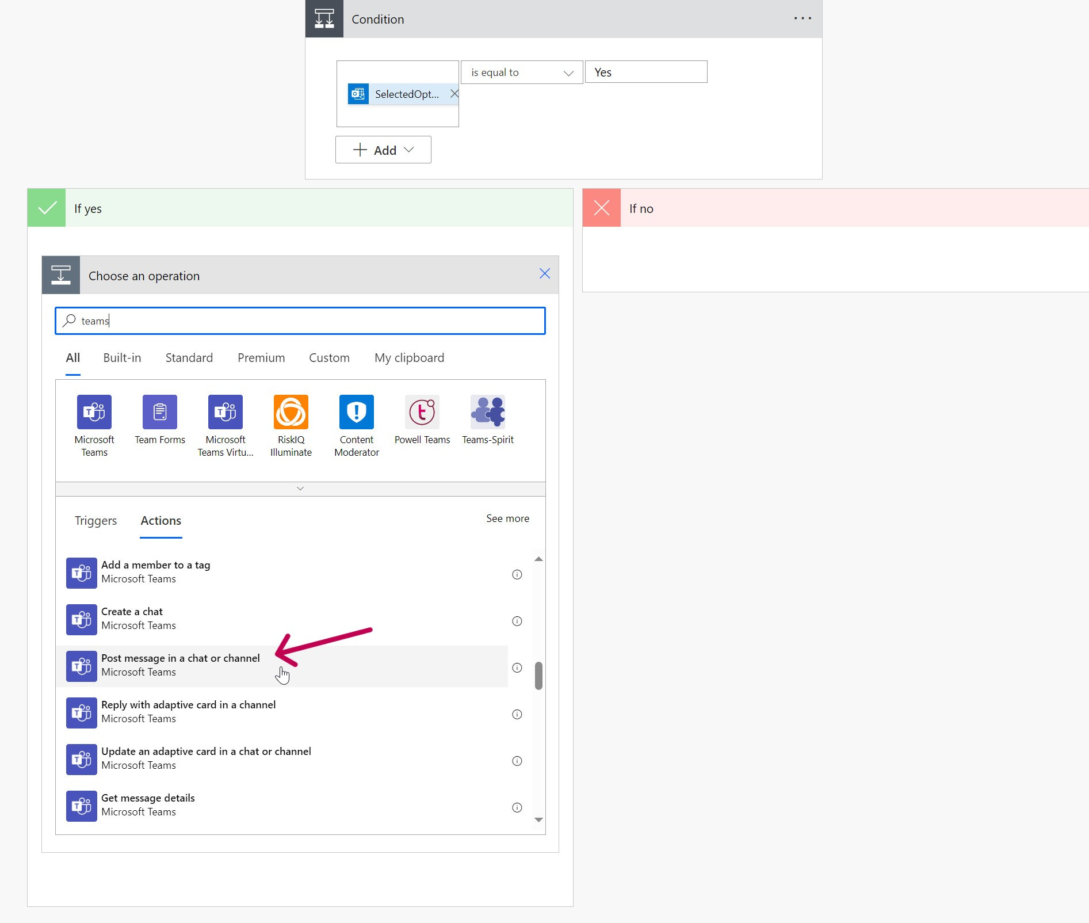Click the Yes value input field
This screenshot has height=923, width=1089.
click(646, 72)
